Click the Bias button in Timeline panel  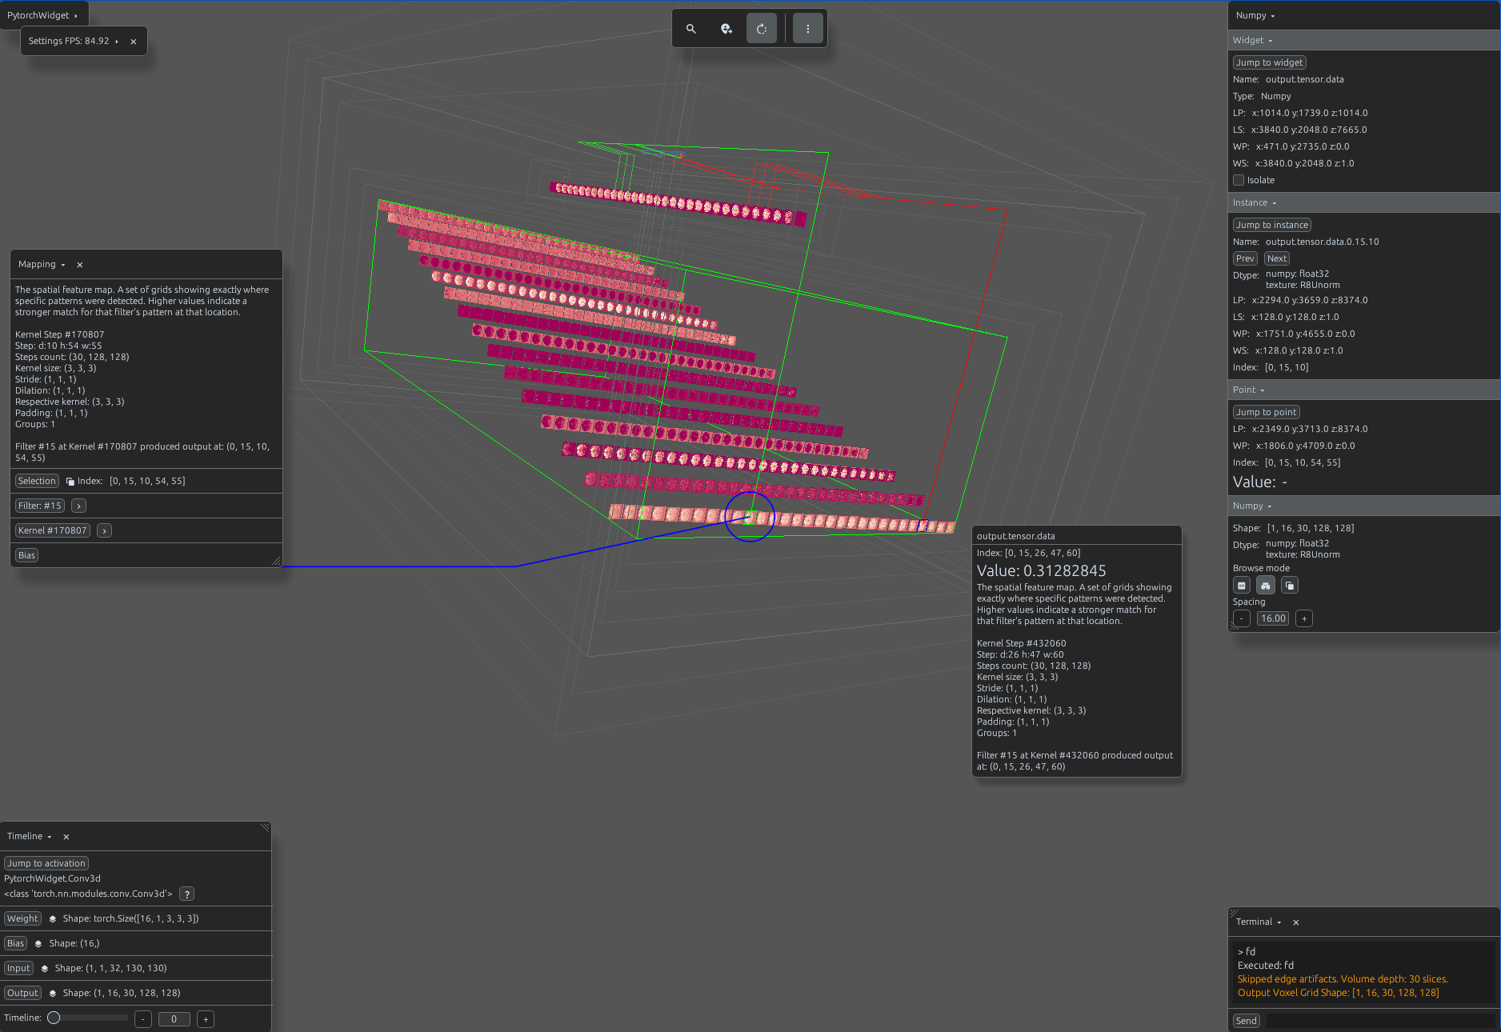(15, 944)
